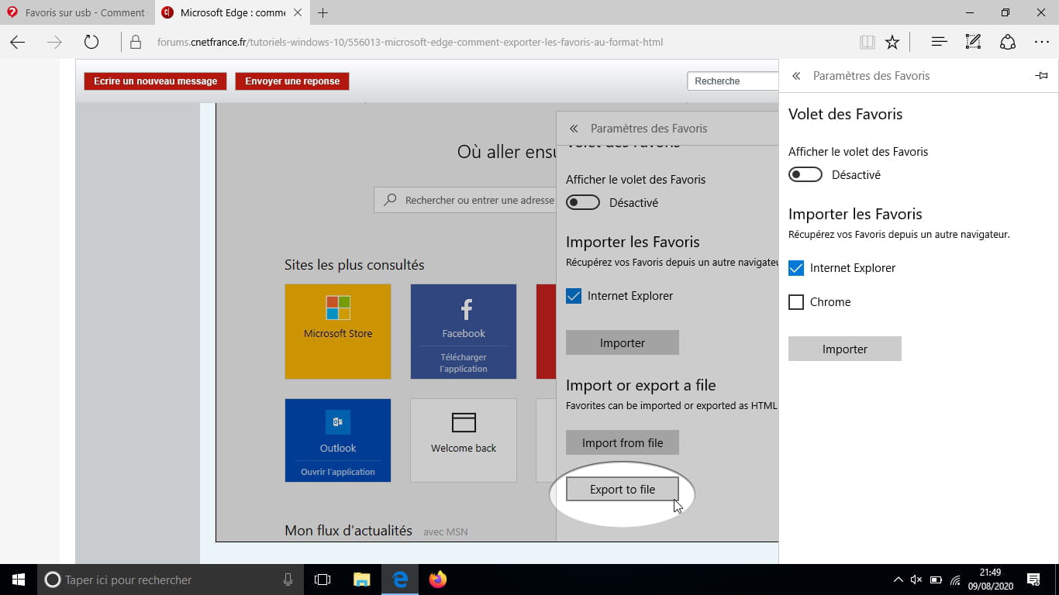Click the Recherche search field
Viewport: 1059px width, 595px height.
tap(733, 81)
